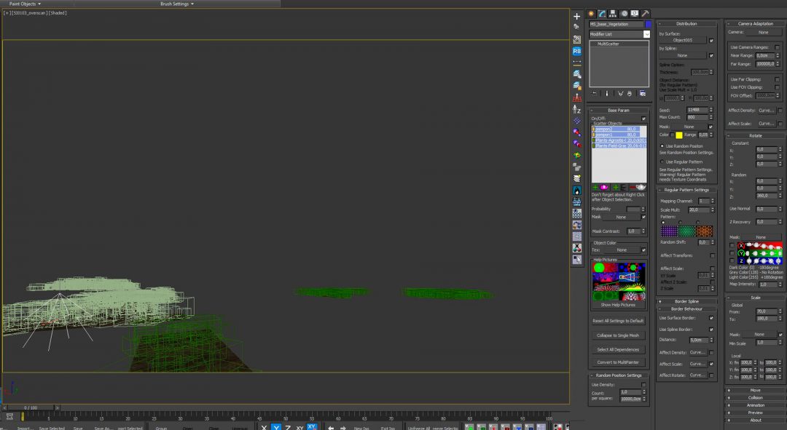787x430 pixels.
Task: Switch to the Utilities panel (hammer icon)
Action: coord(645,12)
